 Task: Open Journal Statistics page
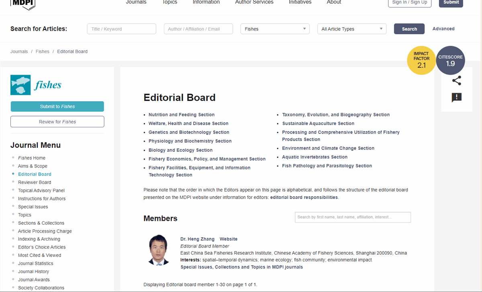[36, 263]
